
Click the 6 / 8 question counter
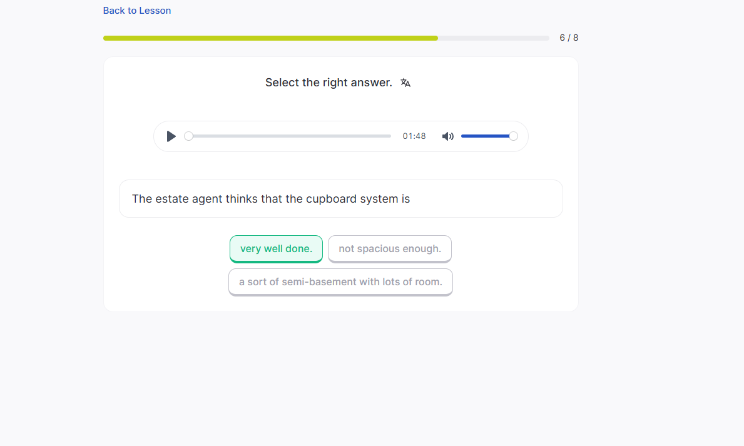click(569, 38)
